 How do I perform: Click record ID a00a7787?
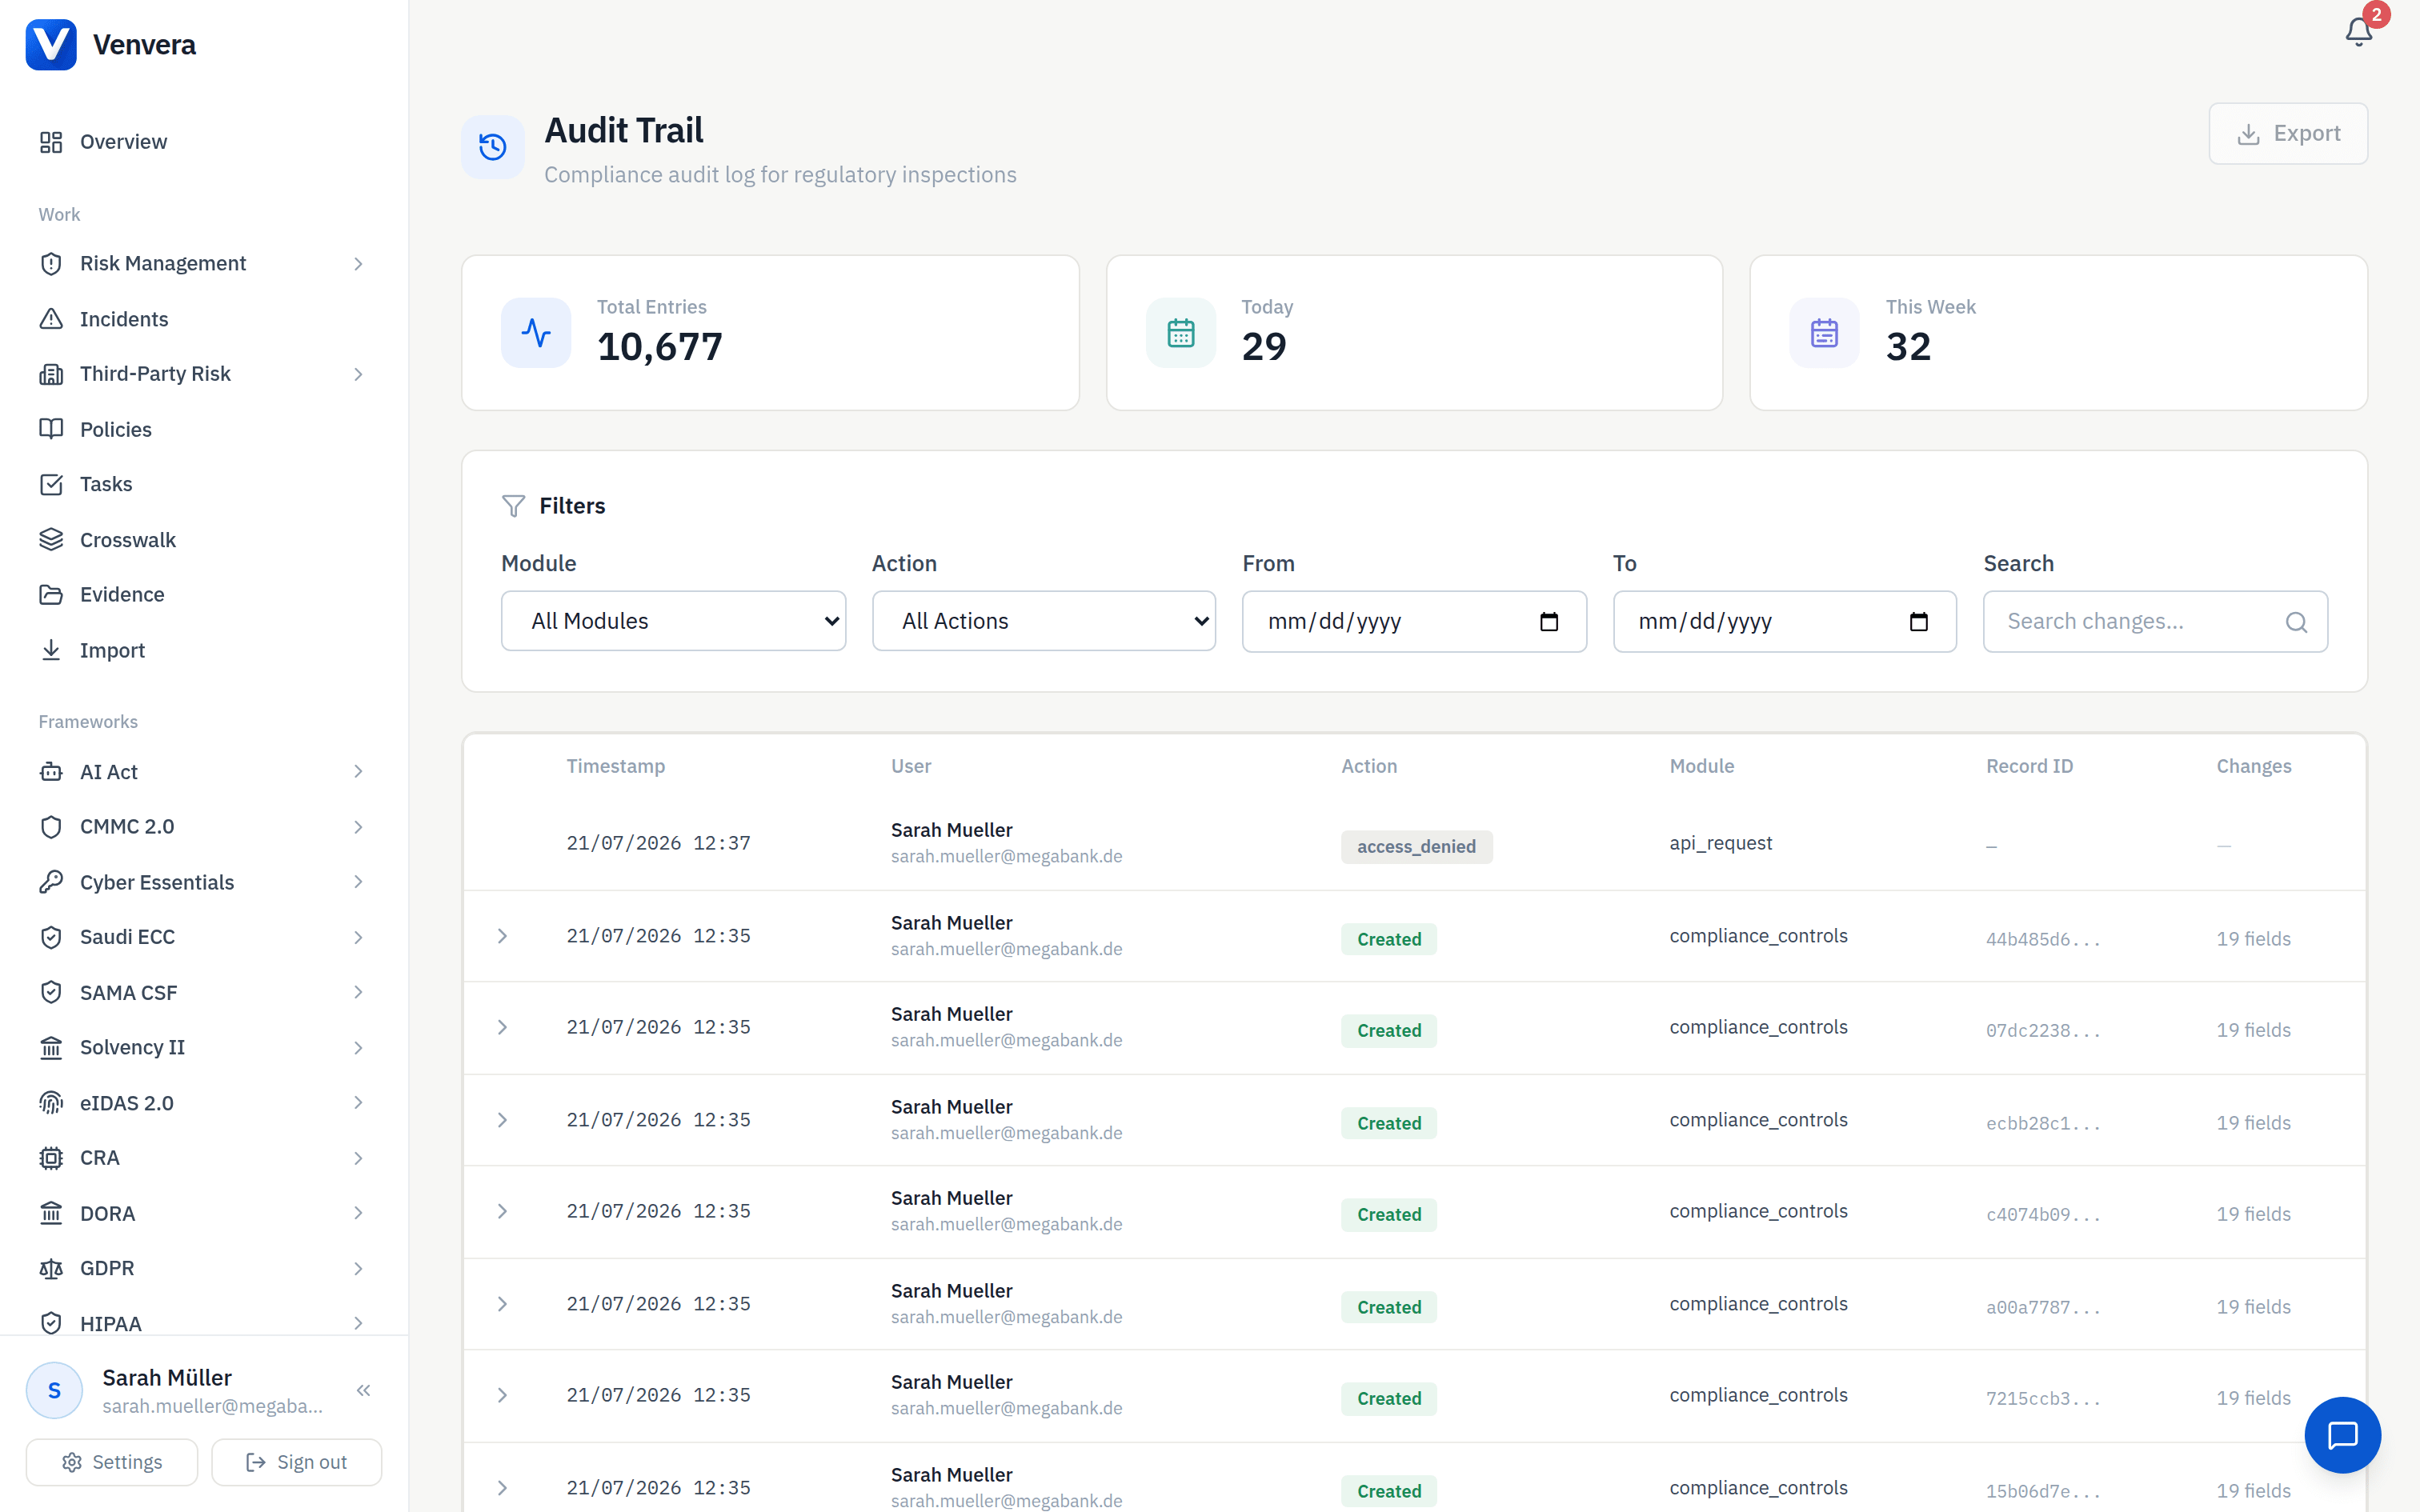pos(2043,1308)
